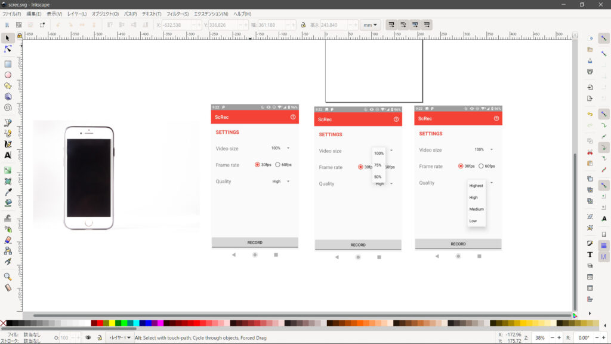
Task: Open the レイヤー(L) menu
Action: (x=77, y=14)
